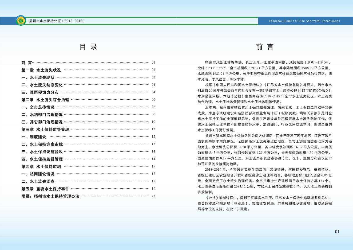The height and width of the screenshot is (250, 353).
Task: Go to contents entry 第五章 重要水土保持事件
Action: tap(88, 189)
